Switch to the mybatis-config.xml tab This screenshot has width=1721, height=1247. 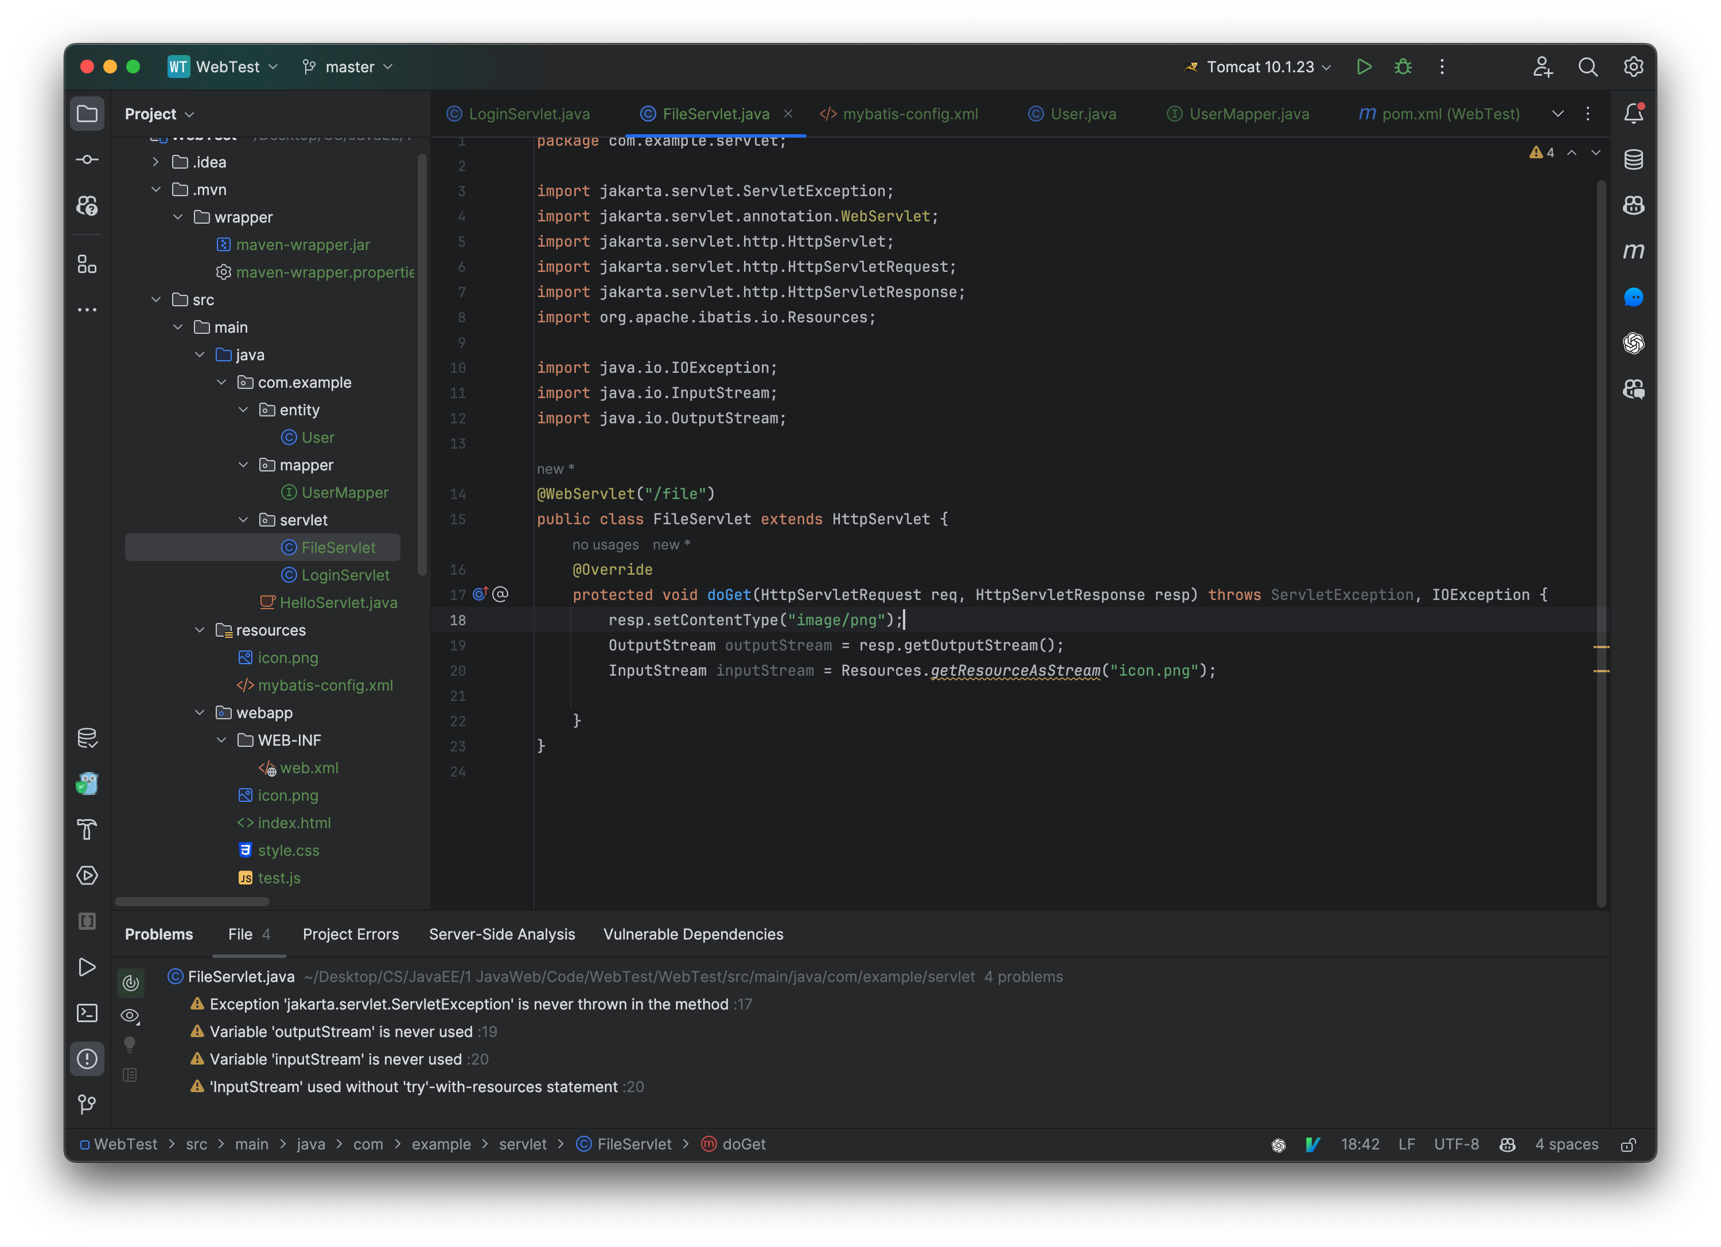pos(899,114)
